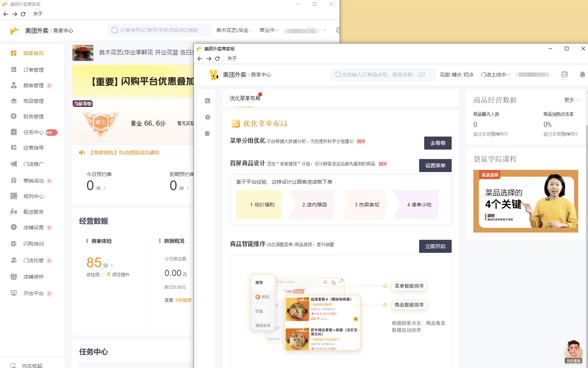This screenshot has height=368, width=588.
Task: Click the 我的客服 support avatar
Action: (573, 351)
